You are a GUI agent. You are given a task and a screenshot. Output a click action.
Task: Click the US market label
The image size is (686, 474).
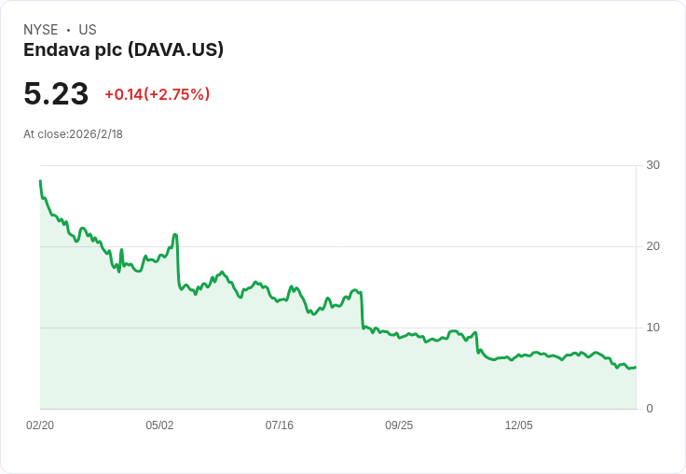coord(88,30)
